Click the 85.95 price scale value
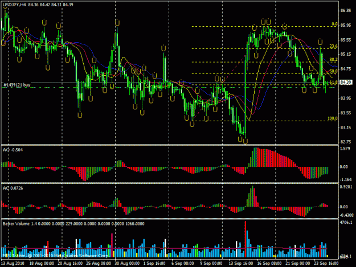 click(346, 26)
